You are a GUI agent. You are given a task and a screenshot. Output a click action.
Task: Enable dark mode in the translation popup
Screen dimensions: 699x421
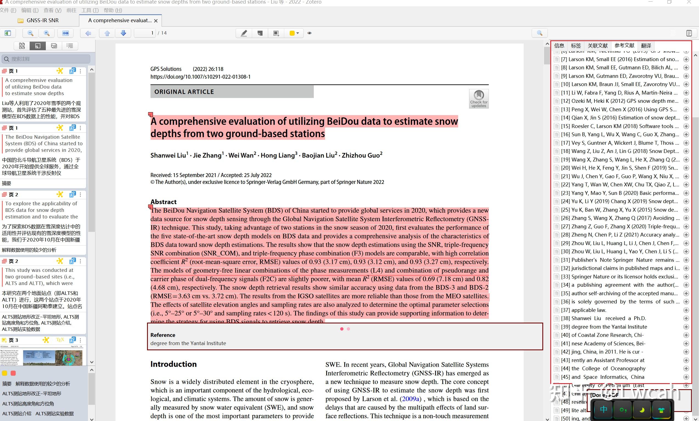tap(643, 410)
